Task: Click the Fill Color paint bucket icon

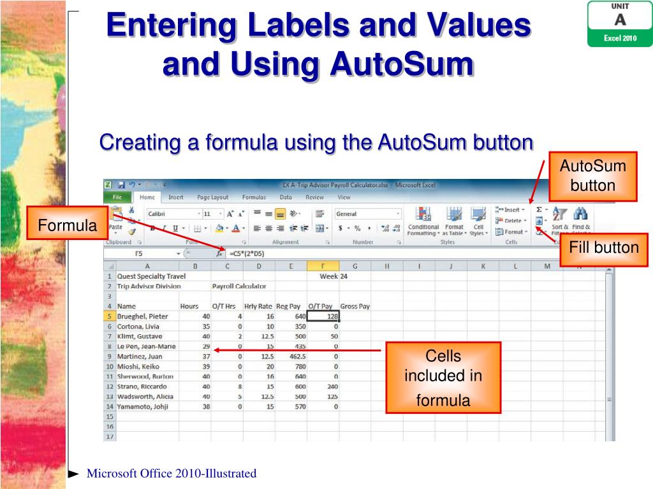Action: tap(219, 229)
